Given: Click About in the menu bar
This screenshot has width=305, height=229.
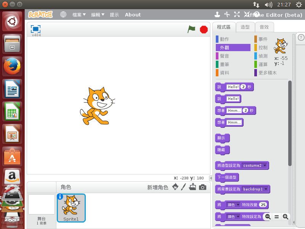Looking at the screenshot, I should [x=133, y=15].
